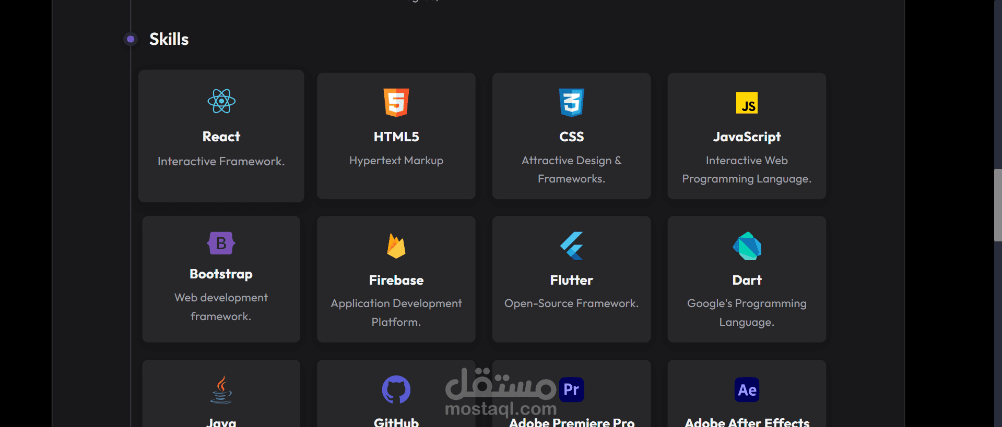The width and height of the screenshot is (1002, 427).
Task: Click the yellow JS JavaScript icon
Action: (747, 103)
